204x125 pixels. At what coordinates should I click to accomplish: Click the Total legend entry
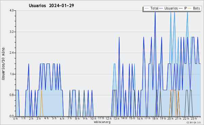[152, 8]
